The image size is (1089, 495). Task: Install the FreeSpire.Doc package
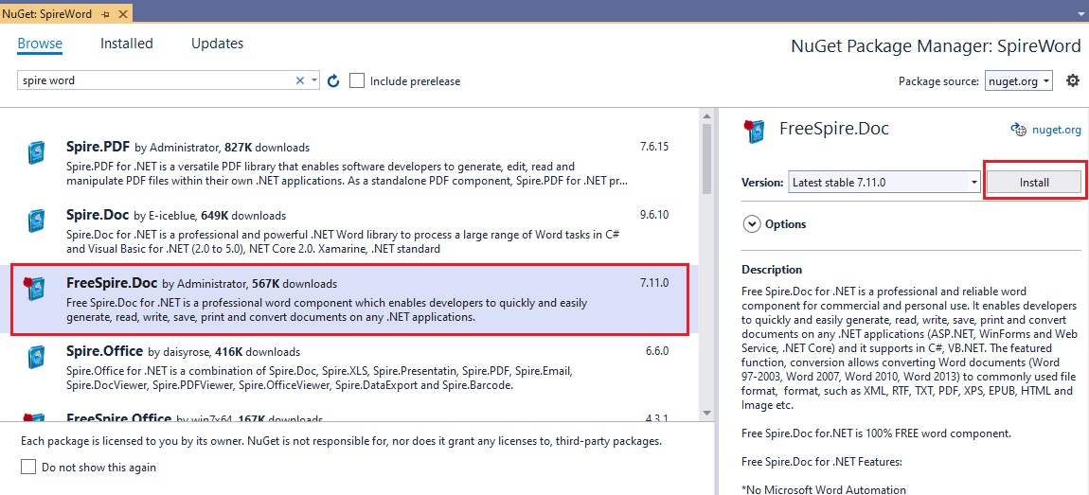(1034, 183)
